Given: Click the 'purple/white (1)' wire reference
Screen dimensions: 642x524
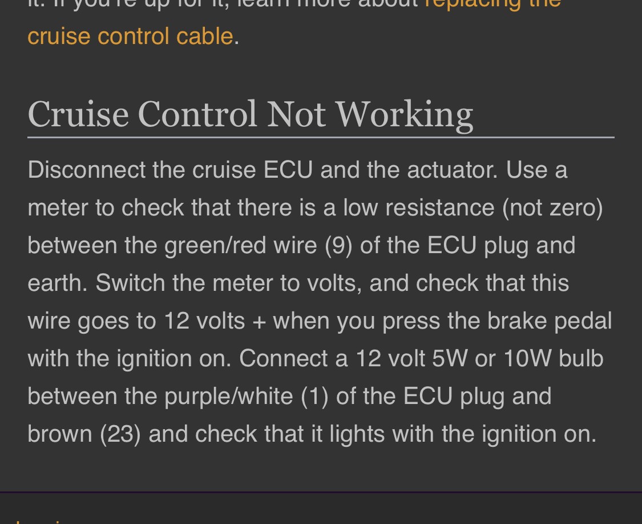Looking at the screenshot, I should coord(247,396).
